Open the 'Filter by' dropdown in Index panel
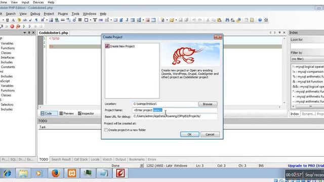Screen dimensions: 324x182 [x=307, y=59]
